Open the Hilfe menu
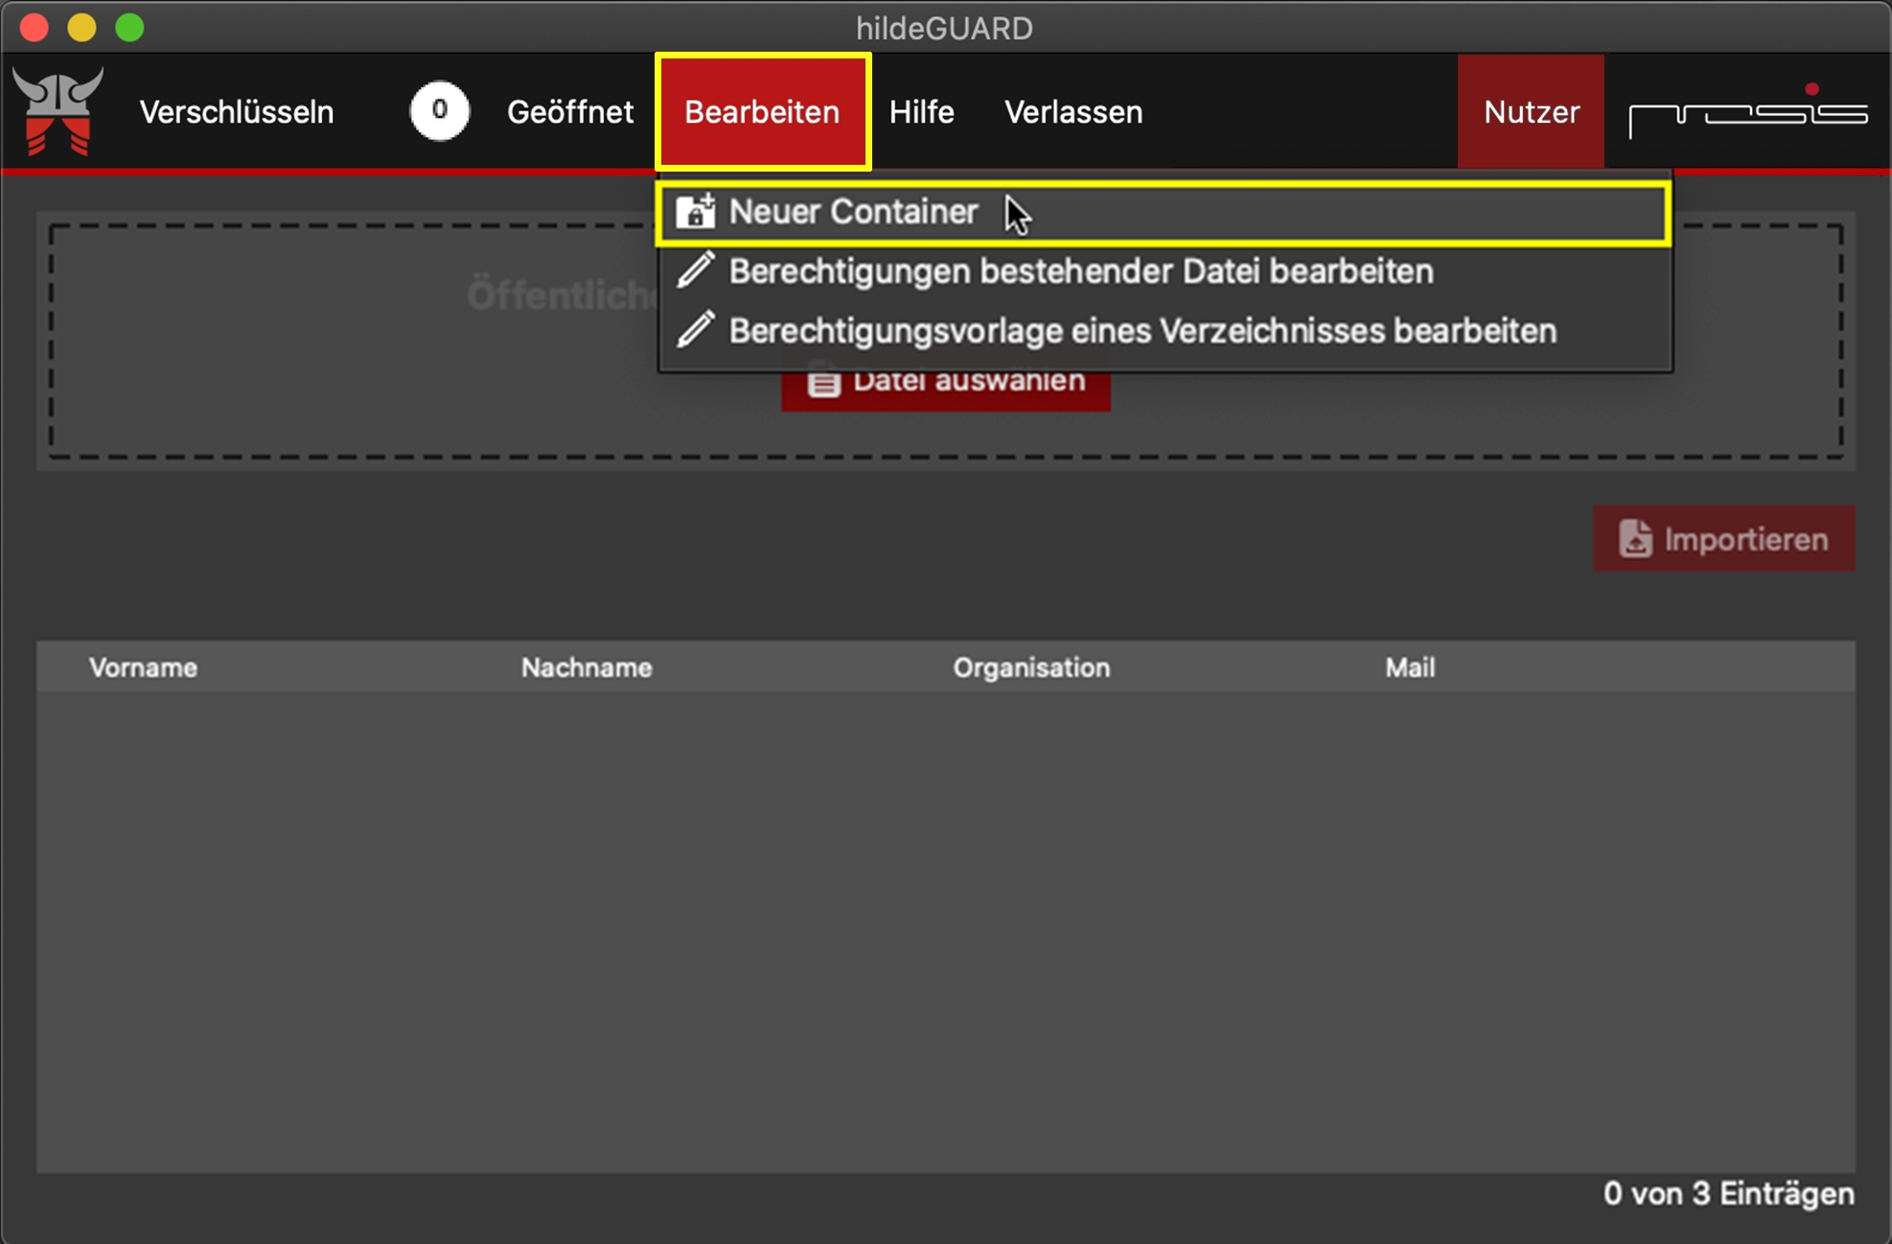The height and width of the screenshot is (1244, 1892). (x=921, y=112)
